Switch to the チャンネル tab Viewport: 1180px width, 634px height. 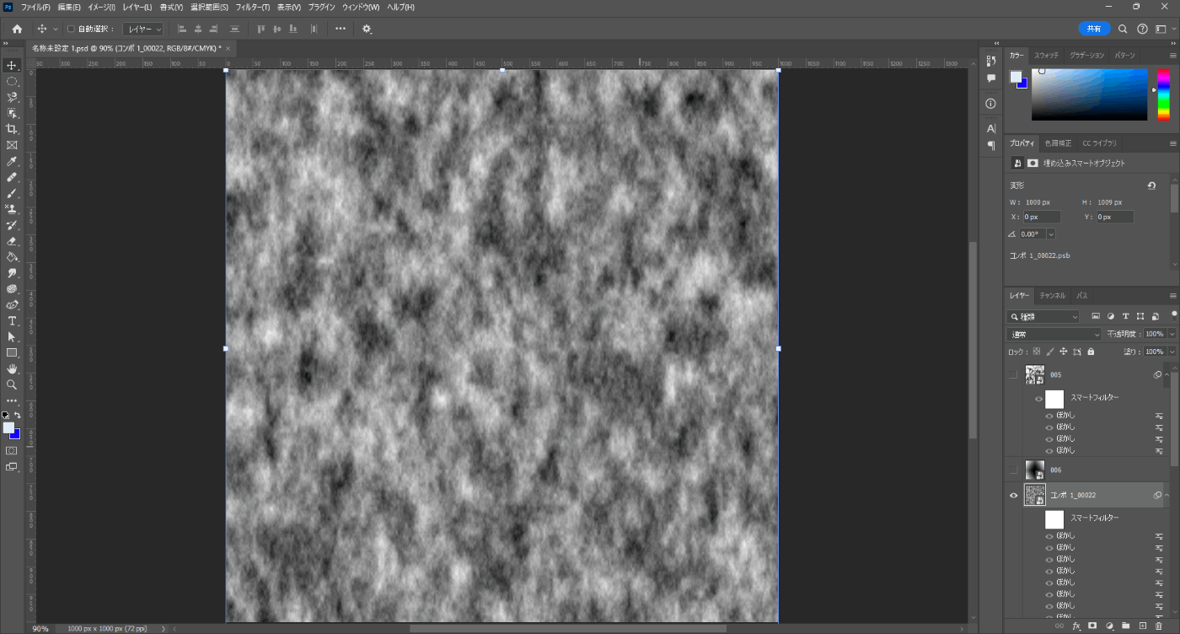click(x=1053, y=296)
